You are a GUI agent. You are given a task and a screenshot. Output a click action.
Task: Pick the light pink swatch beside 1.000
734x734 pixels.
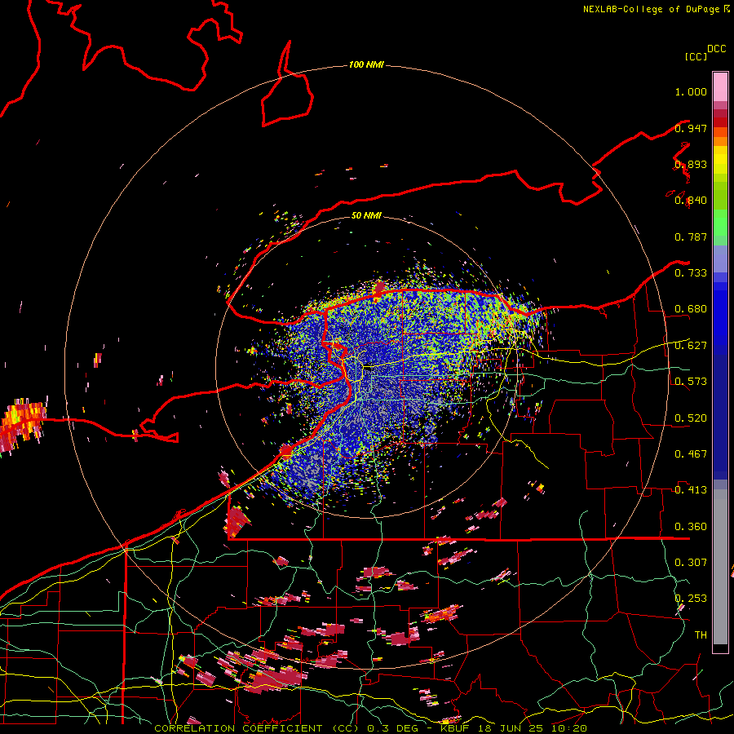point(720,87)
